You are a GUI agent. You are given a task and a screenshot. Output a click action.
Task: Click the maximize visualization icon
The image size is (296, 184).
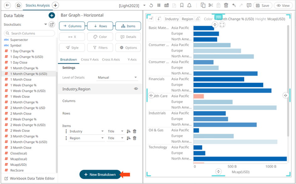pyautogui.click(x=222, y=25)
